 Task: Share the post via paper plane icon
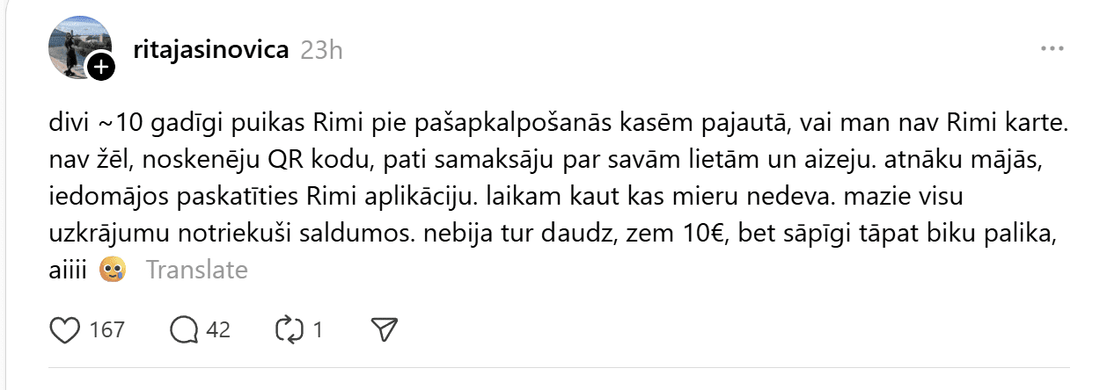381,329
